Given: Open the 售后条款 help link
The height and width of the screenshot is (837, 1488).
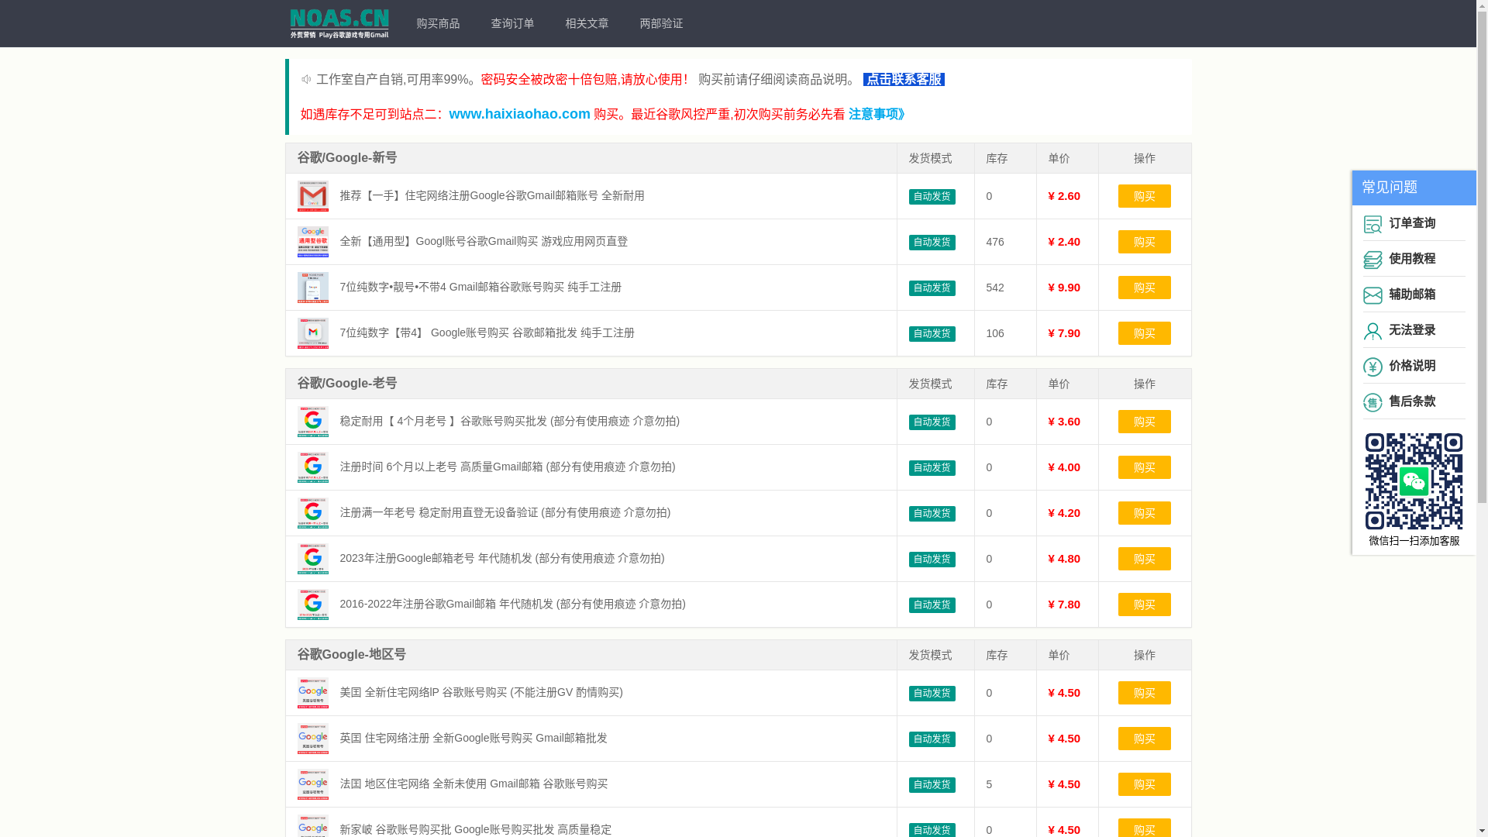Looking at the screenshot, I should click(1412, 401).
